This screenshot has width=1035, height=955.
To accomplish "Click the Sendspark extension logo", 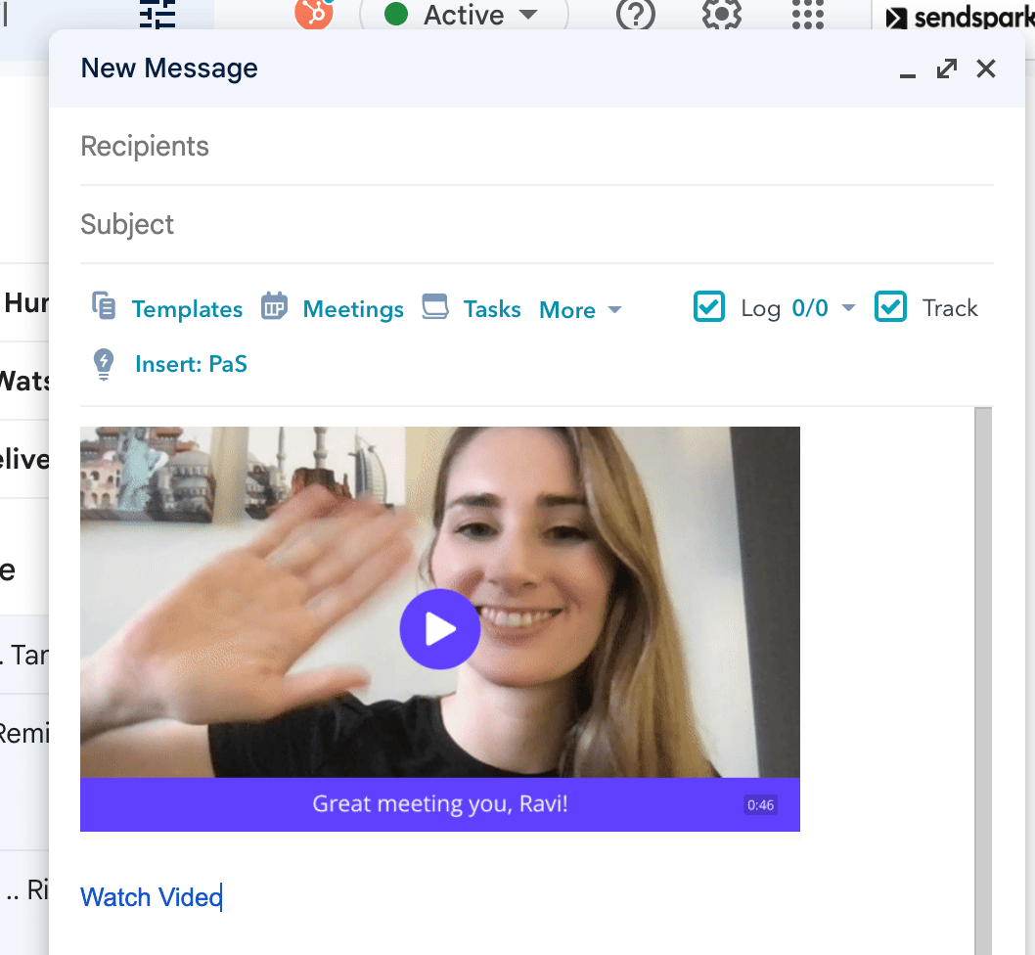I will 960,18.
